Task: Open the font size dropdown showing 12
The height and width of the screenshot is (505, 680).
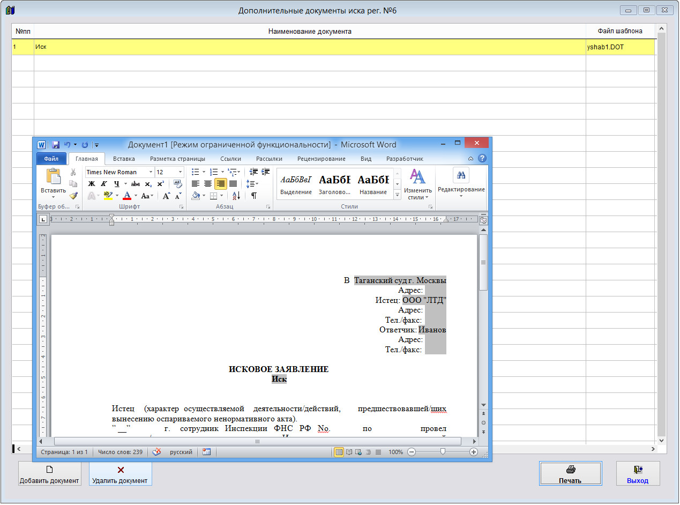Action: point(180,172)
